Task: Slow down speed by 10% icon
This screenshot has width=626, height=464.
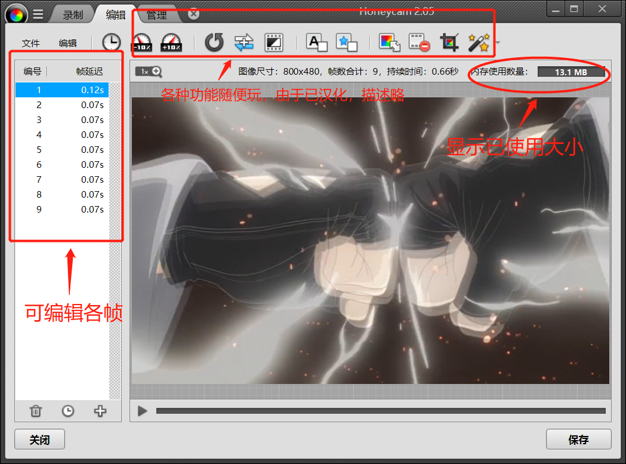Action: (141, 42)
